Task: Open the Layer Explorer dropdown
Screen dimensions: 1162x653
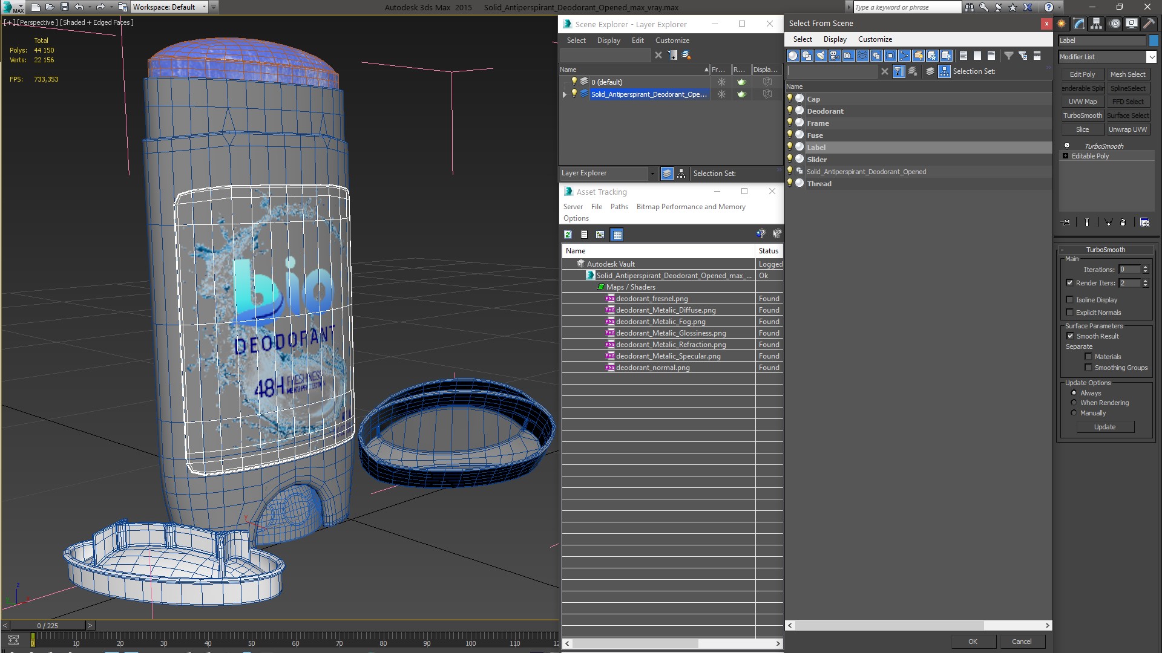Action: click(652, 174)
